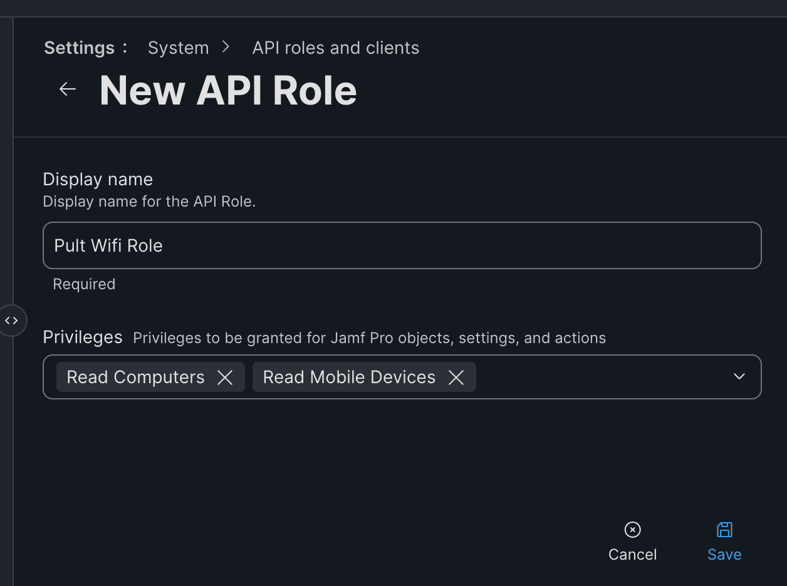The image size is (787, 586).
Task: Navigate to System in the breadcrumb
Action: (178, 48)
